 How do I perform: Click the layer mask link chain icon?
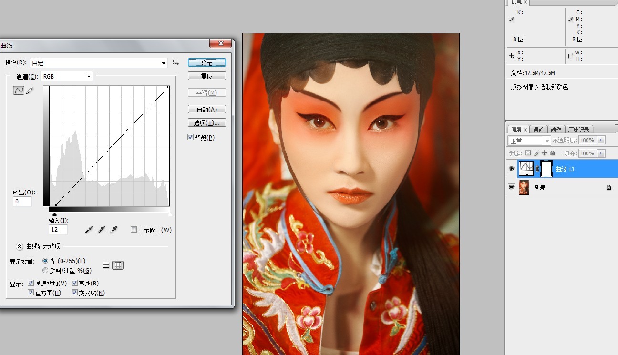pyautogui.click(x=537, y=169)
